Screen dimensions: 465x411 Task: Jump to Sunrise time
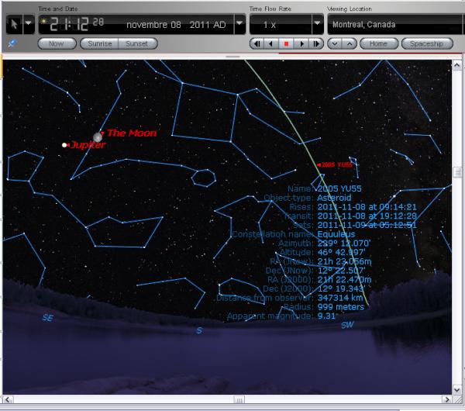tap(99, 44)
